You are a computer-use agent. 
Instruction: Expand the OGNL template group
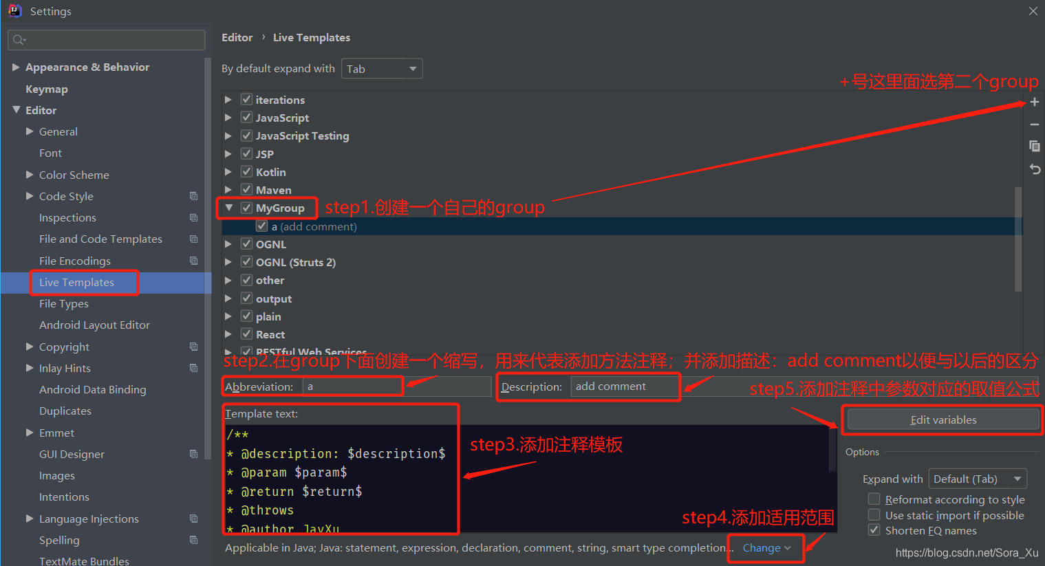point(228,244)
